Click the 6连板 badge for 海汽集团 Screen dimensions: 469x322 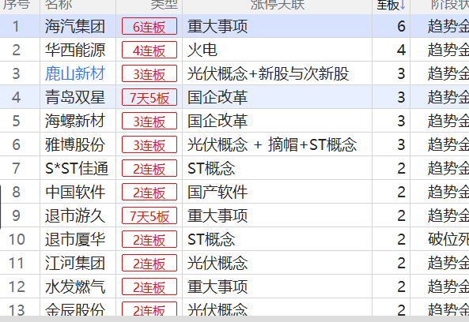(149, 26)
